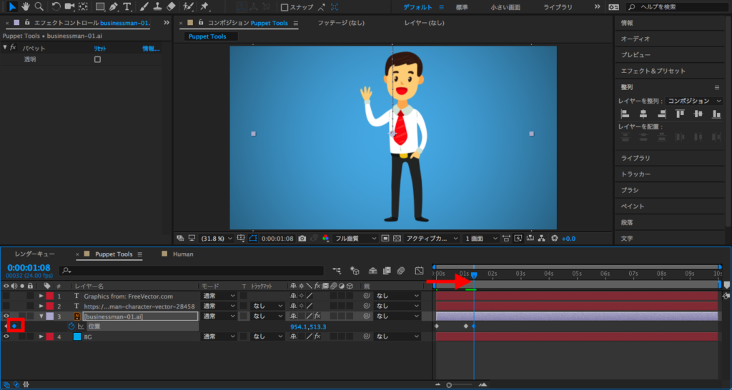732x390 pixels.
Task: Check the 透明 checkbox in effect controls
Action: click(97, 59)
